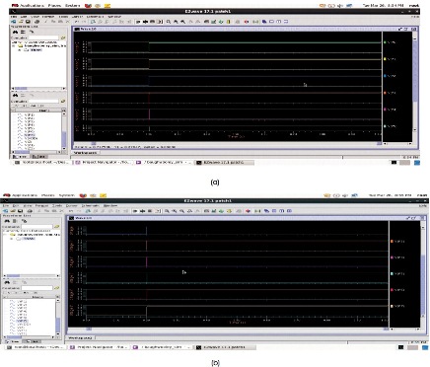Open the Window menu in screenshot (b)

click(110, 206)
